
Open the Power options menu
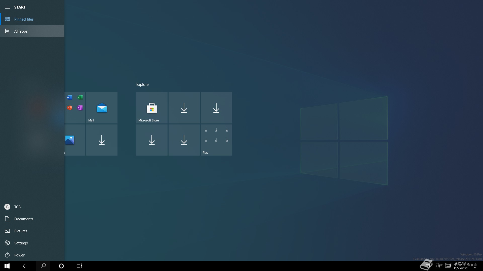tap(19, 255)
